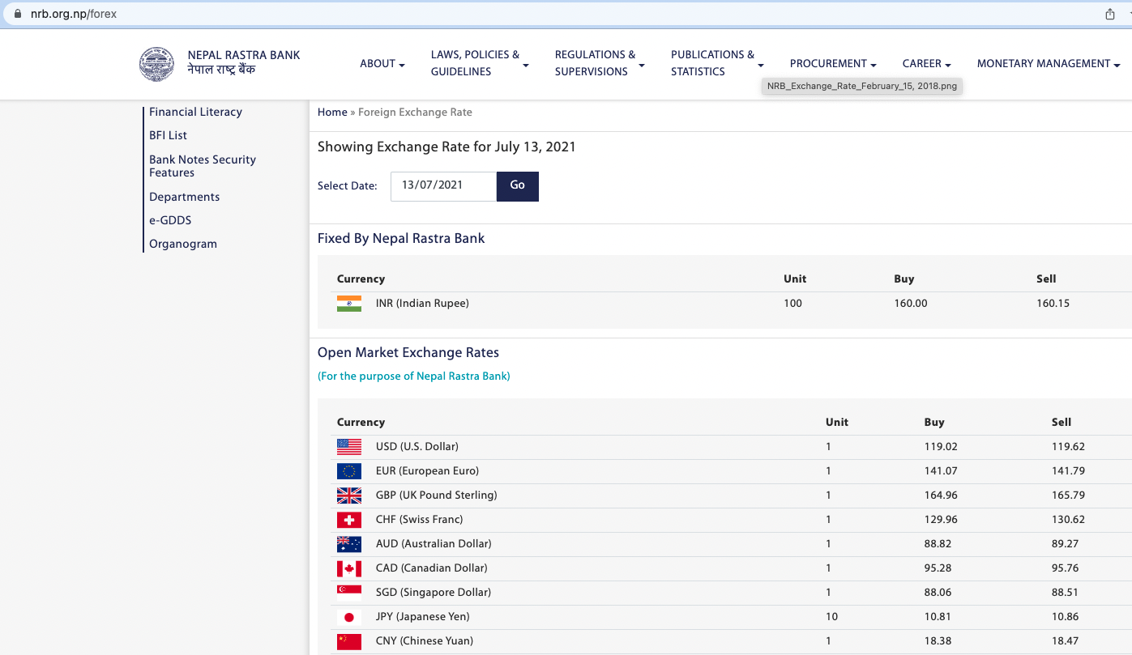Click the Nepal Rastra Bank logo emblem

(x=156, y=64)
